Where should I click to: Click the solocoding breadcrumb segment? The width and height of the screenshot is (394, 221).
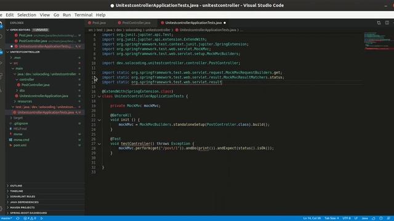pyautogui.click(x=134, y=30)
